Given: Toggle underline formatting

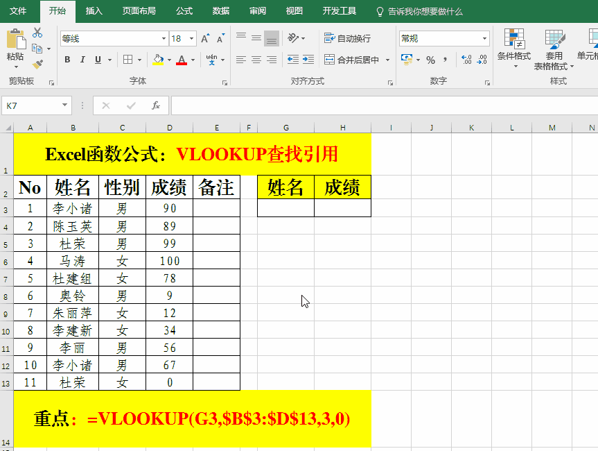Looking at the screenshot, I should [x=98, y=60].
